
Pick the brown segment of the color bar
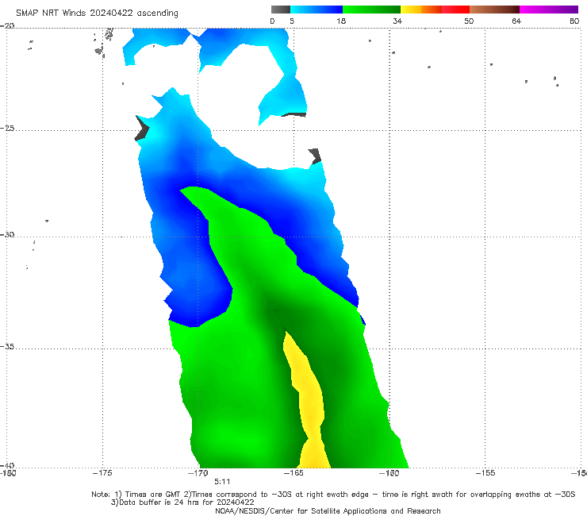tap(494, 10)
